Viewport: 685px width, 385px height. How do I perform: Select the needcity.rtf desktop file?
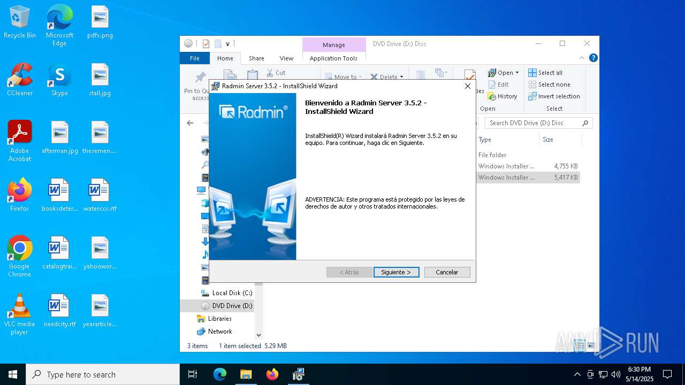click(x=59, y=311)
